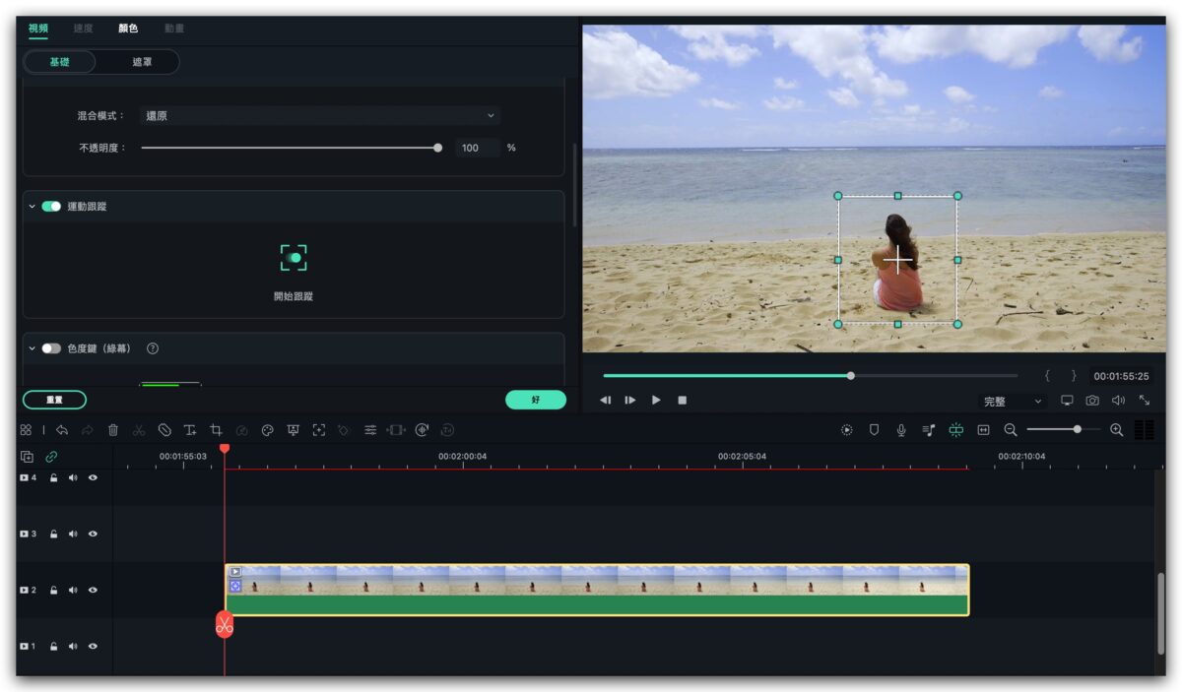
Task: Click the redo arrow in timeline toolbar
Action: pos(88,430)
